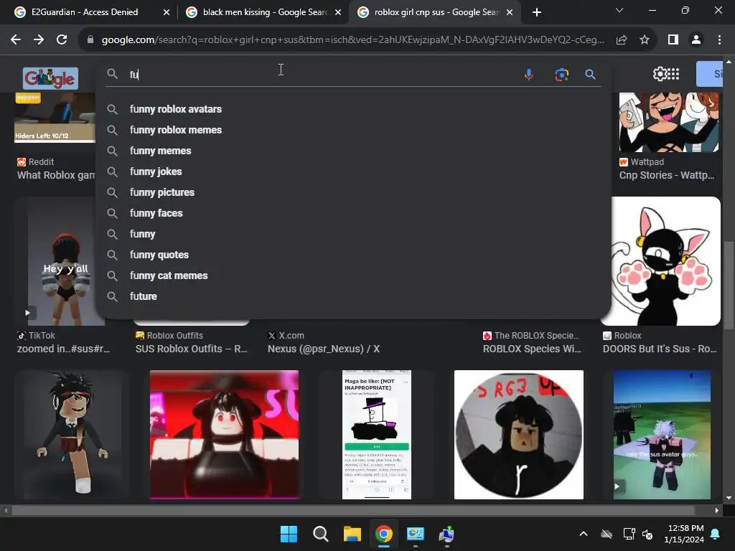
Task: Open Google Lens image search
Action: click(561, 74)
